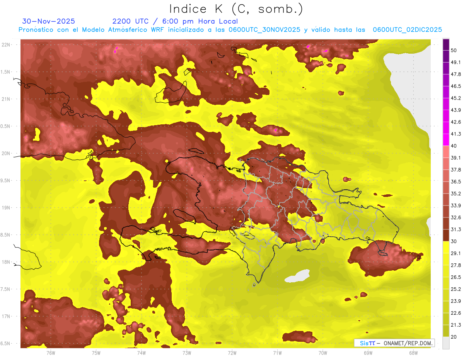The height and width of the screenshot is (358, 464).
Task: Click the '2200 UTC / 6:00 pm Hora Local' time
Action: (175, 21)
